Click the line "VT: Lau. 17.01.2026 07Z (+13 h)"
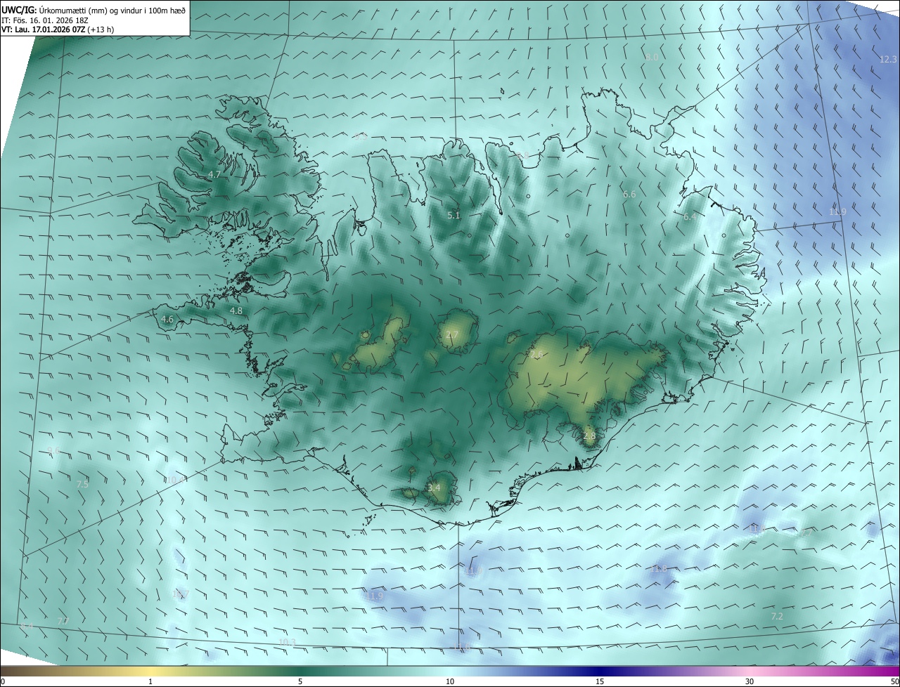 [58, 30]
